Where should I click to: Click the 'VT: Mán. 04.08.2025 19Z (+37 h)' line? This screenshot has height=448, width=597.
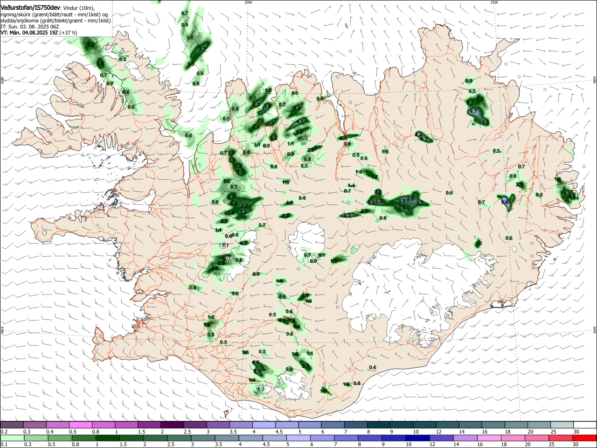pos(39,33)
